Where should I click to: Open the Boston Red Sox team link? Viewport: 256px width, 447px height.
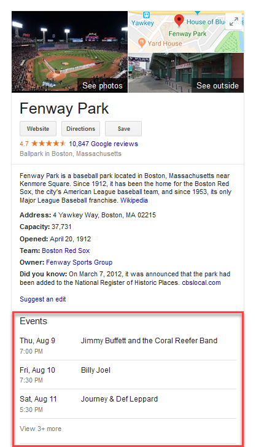coord(66,251)
